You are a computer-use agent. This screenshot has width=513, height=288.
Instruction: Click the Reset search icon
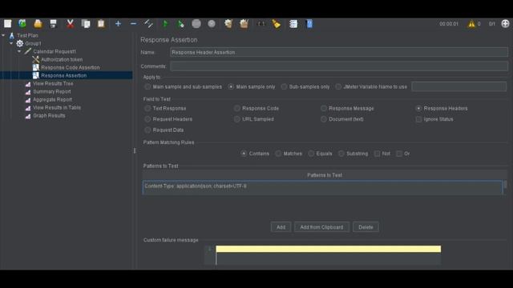coord(276,23)
